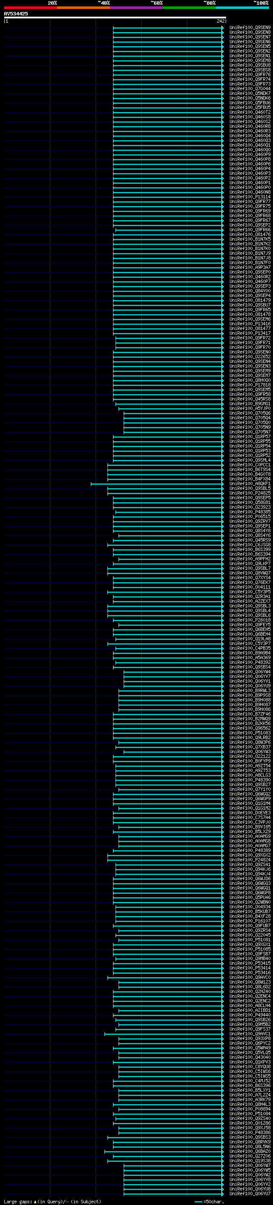Select the UniRef100_P13416 label

click(250, 324)
